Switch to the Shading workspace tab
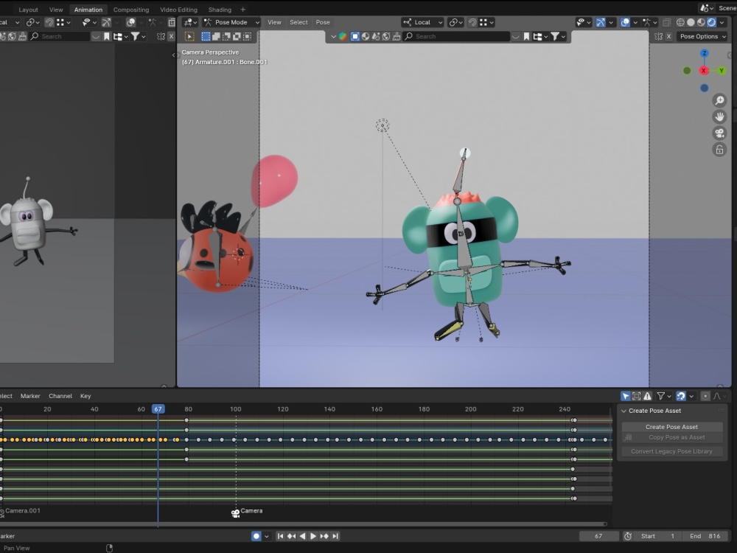Viewport: 737px width, 553px height. [220, 10]
